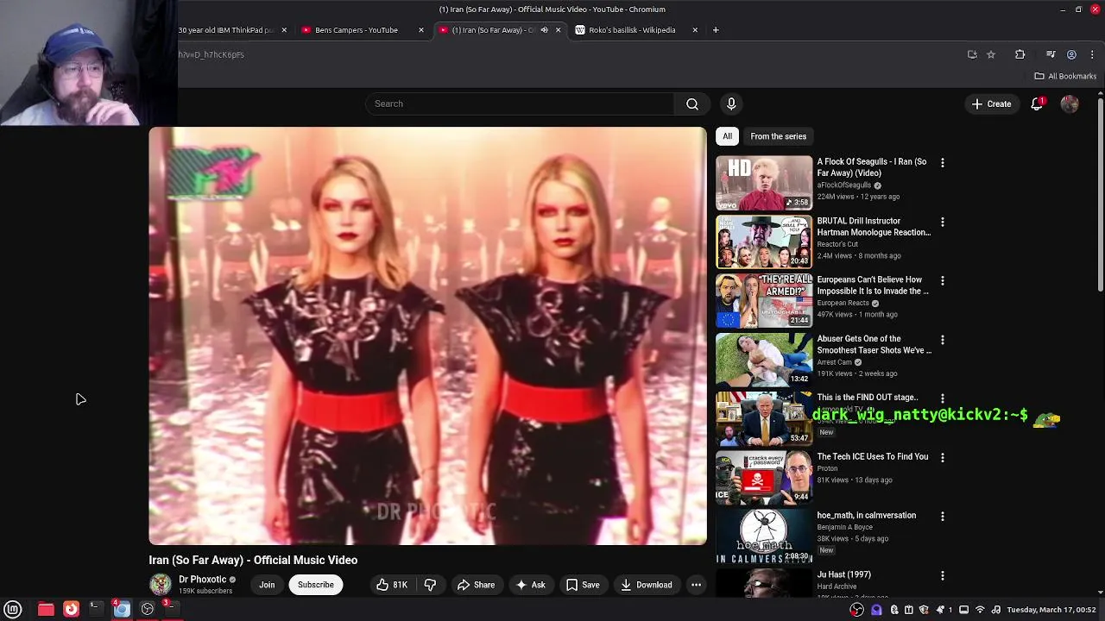Dislike the video with thumbs-down icon
The image size is (1105, 621).
pyautogui.click(x=430, y=585)
